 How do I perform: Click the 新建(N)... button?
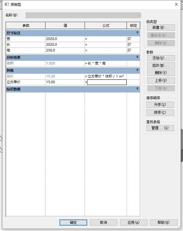tap(161, 28)
